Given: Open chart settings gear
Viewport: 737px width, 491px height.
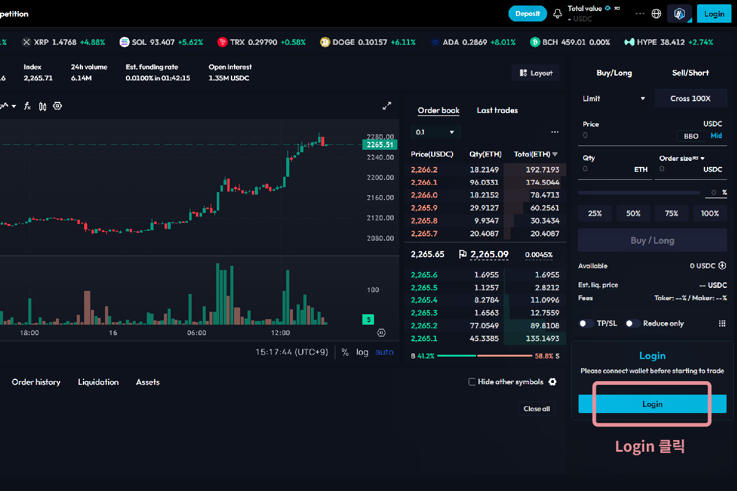Looking at the screenshot, I should point(58,106).
